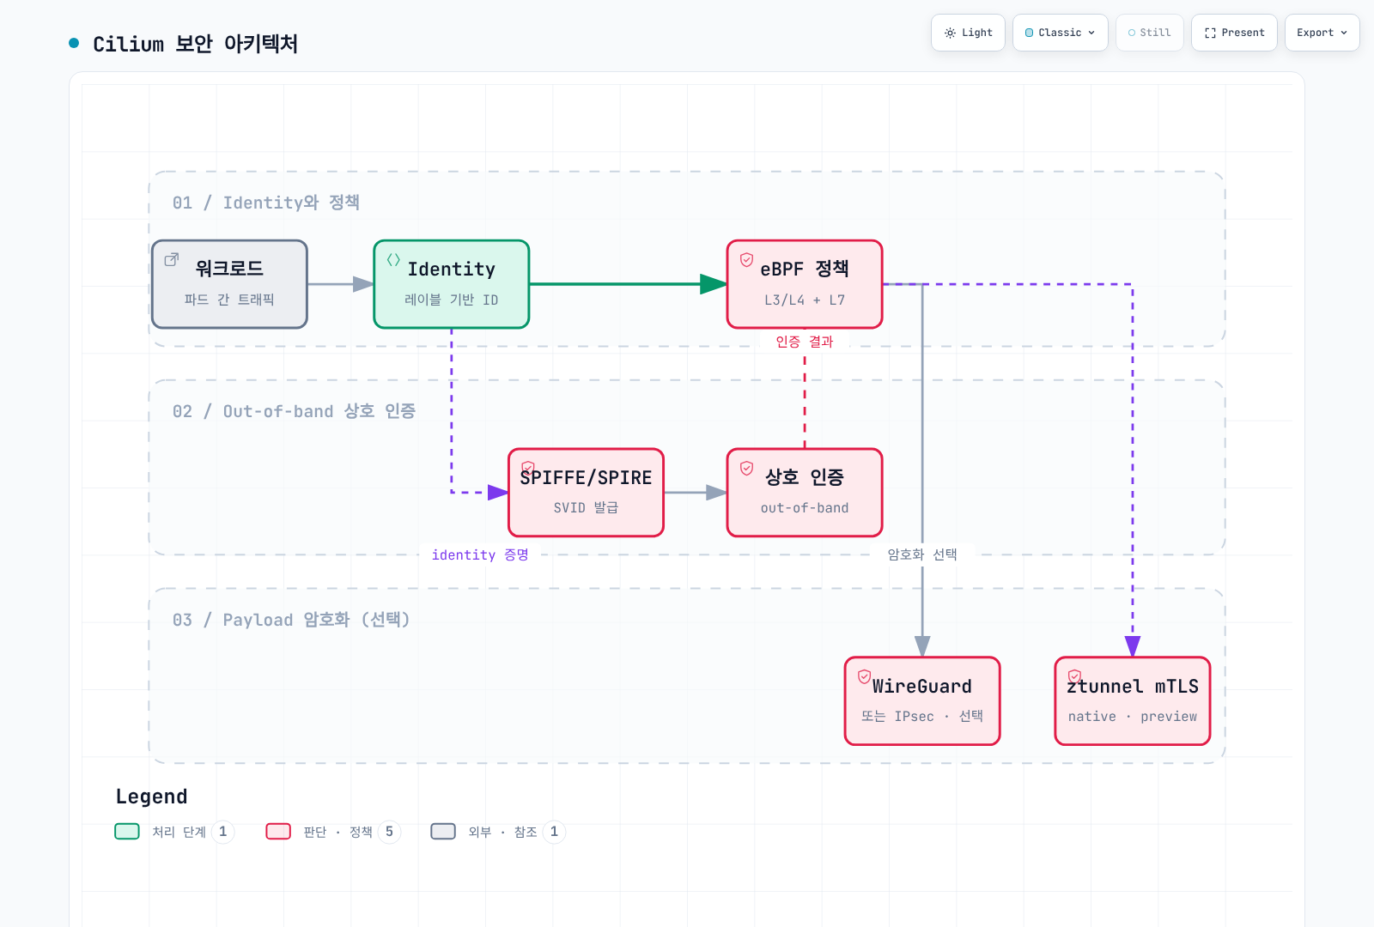Image resolution: width=1374 pixels, height=927 pixels.
Task: Toggle the Light theme mode
Action: pyautogui.click(x=968, y=33)
